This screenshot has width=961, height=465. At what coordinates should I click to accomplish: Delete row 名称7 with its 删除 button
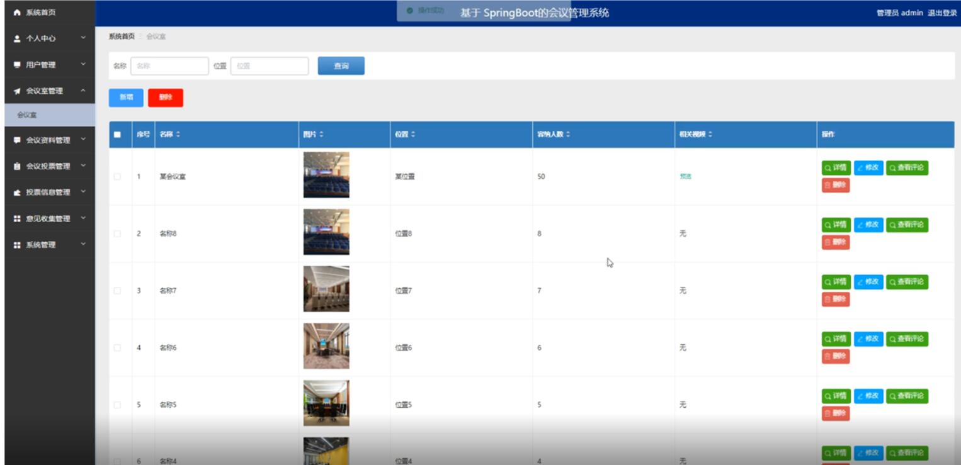pos(836,300)
